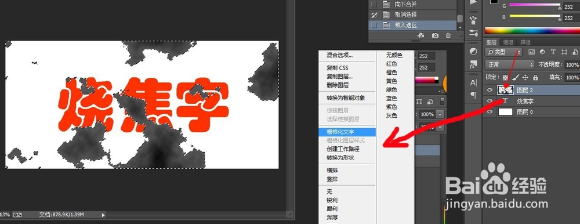The image size is (580, 224).
Task: Switch to the 路径 tab
Action: [525, 42]
